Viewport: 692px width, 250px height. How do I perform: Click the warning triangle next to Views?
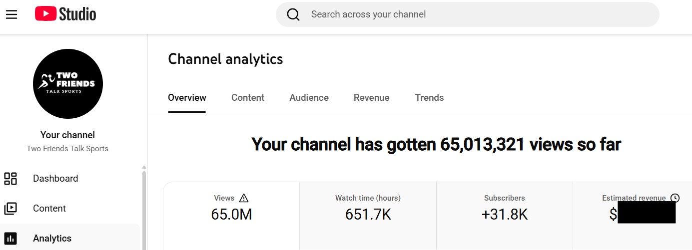(x=244, y=198)
